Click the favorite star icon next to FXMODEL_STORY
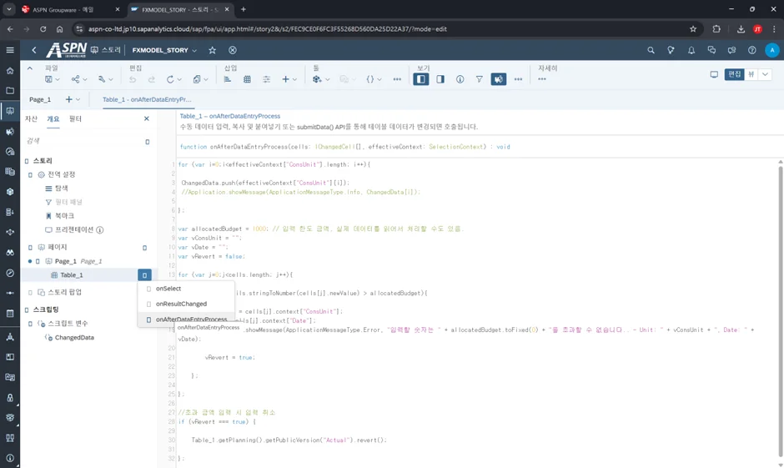Screen dimensions: 784x468 (212, 50)
